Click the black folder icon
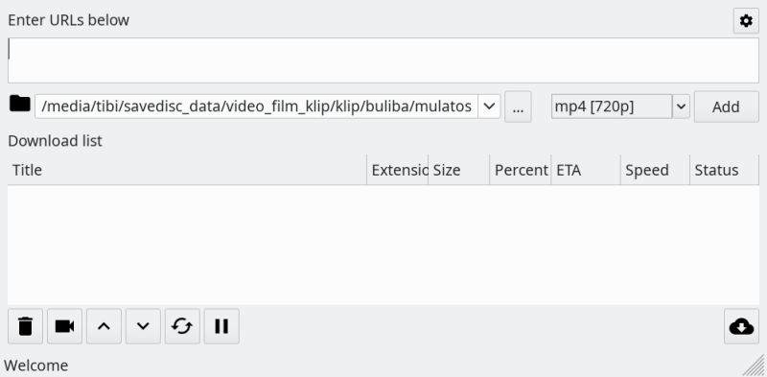The width and height of the screenshot is (767, 377). [x=19, y=104]
